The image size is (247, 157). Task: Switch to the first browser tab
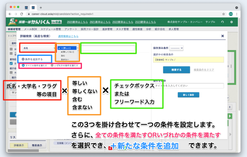(x=26, y=8)
